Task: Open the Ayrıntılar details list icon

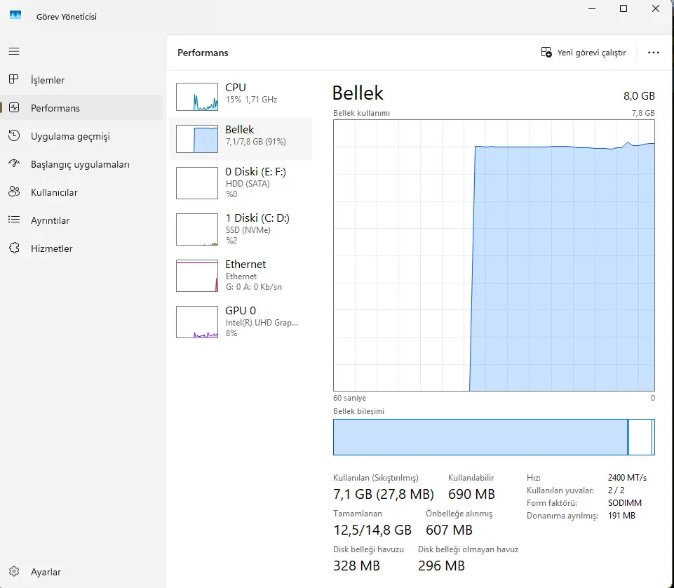Action: tap(14, 220)
